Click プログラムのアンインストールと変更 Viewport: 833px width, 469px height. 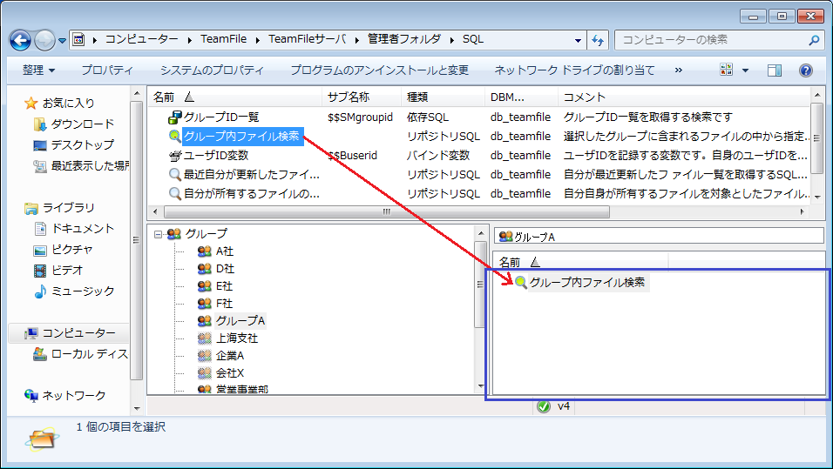tap(379, 70)
